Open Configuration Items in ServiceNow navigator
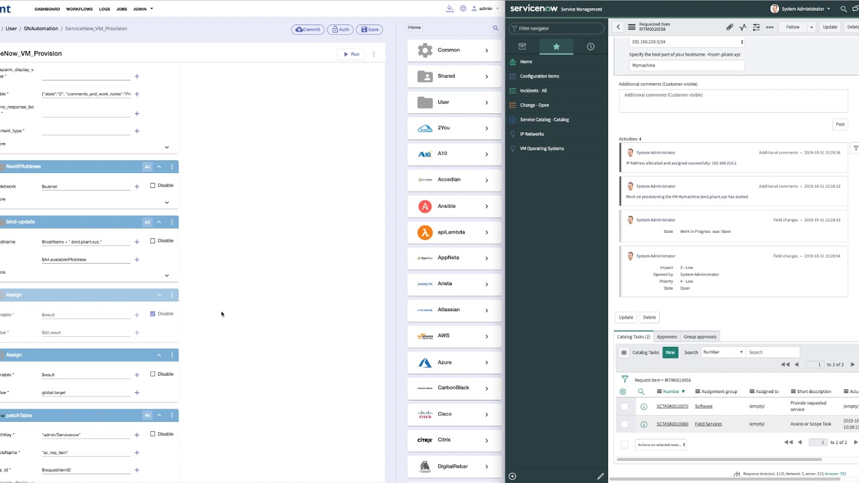Image resolution: width=859 pixels, height=483 pixels. [539, 76]
